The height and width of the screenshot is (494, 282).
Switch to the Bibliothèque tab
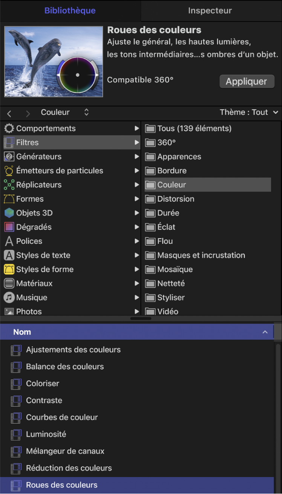point(70,11)
